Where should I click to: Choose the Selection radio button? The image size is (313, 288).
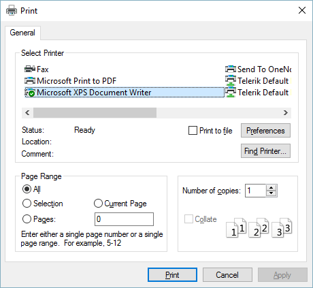(27, 204)
